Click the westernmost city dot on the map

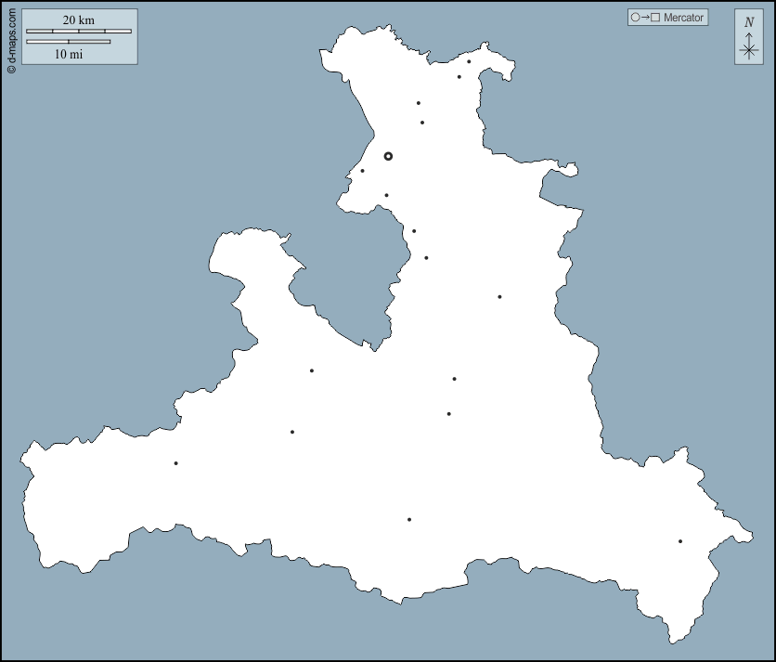175,463
